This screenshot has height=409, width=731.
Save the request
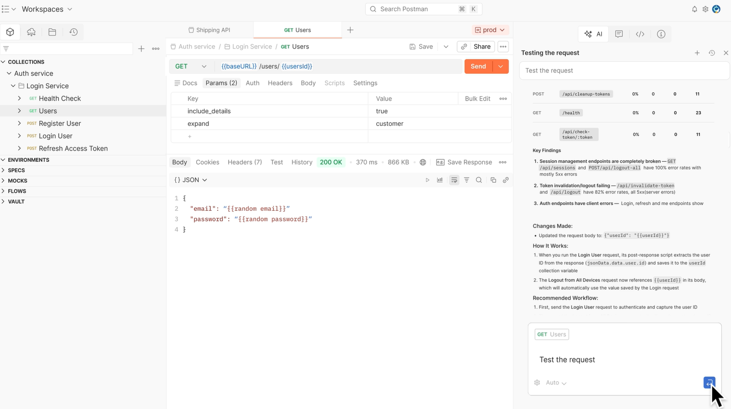tap(421, 47)
